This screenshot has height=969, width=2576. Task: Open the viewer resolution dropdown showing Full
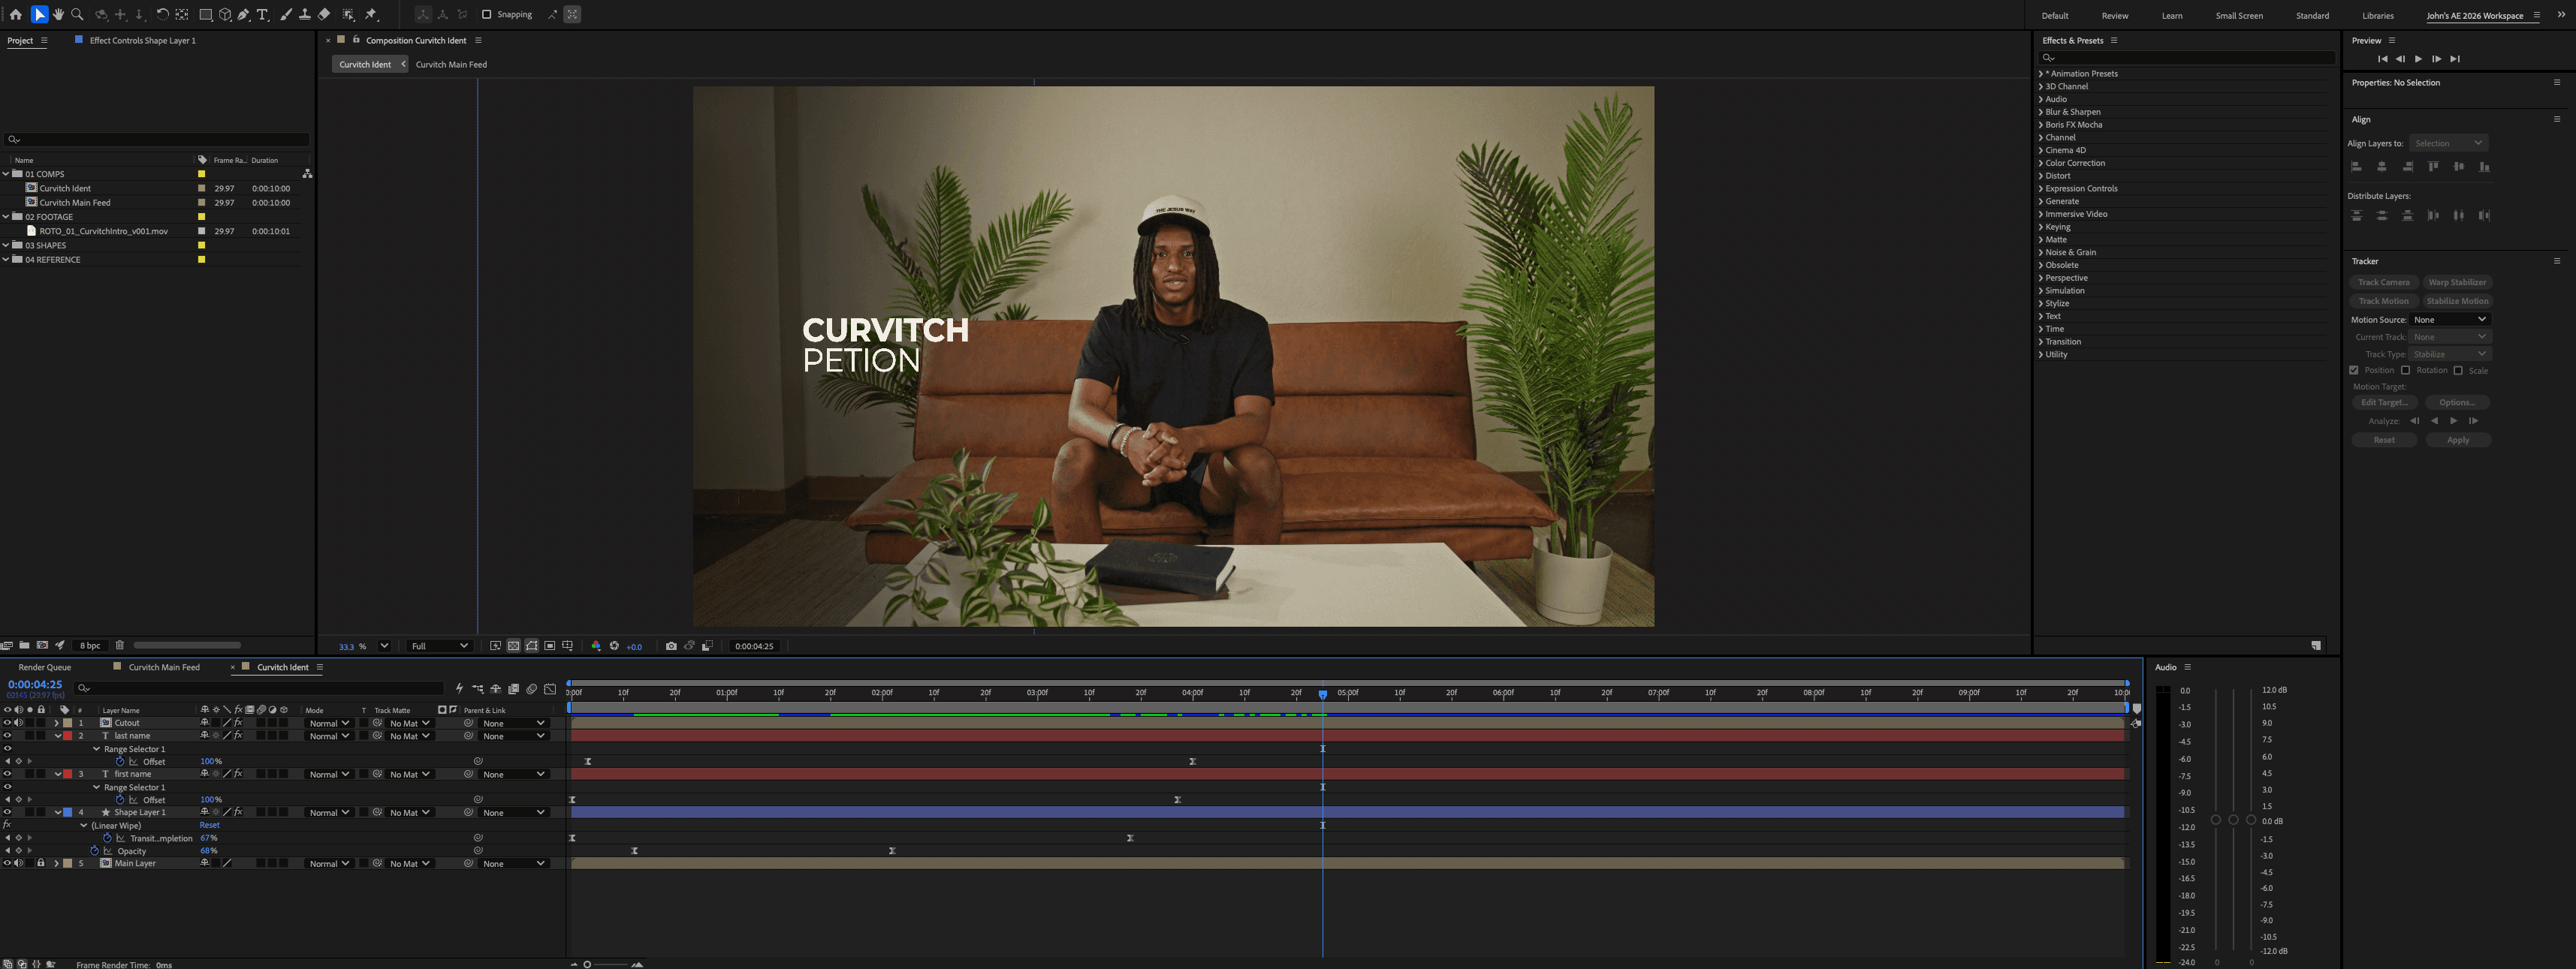coord(439,646)
